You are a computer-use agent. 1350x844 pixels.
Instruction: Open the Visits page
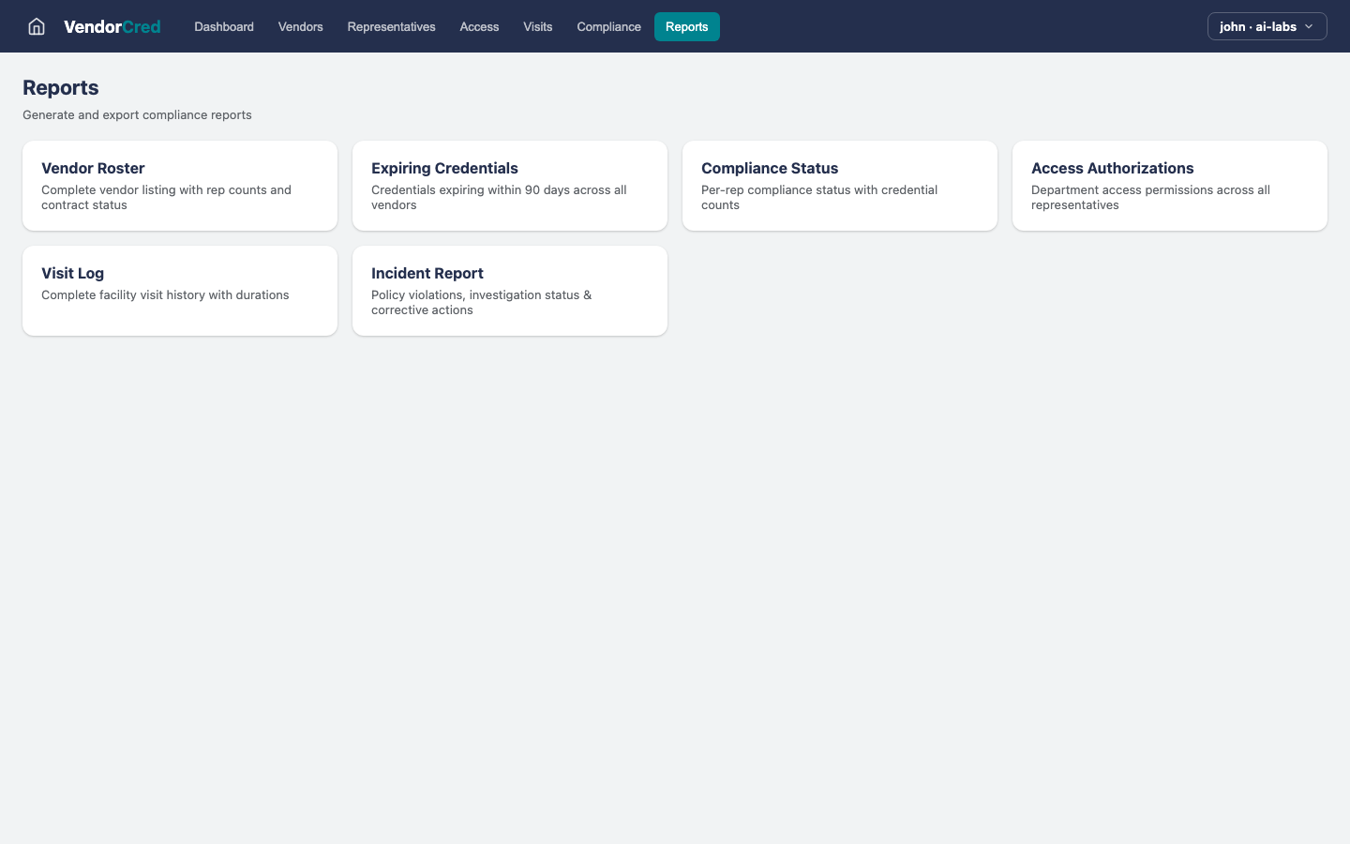pos(537,26)
